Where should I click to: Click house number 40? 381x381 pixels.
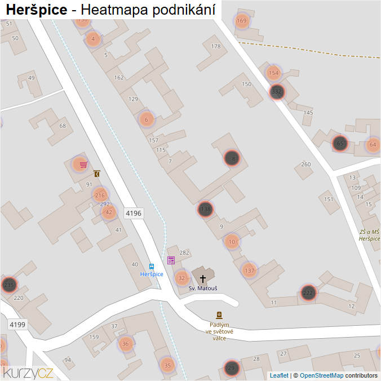click(135, 264)
